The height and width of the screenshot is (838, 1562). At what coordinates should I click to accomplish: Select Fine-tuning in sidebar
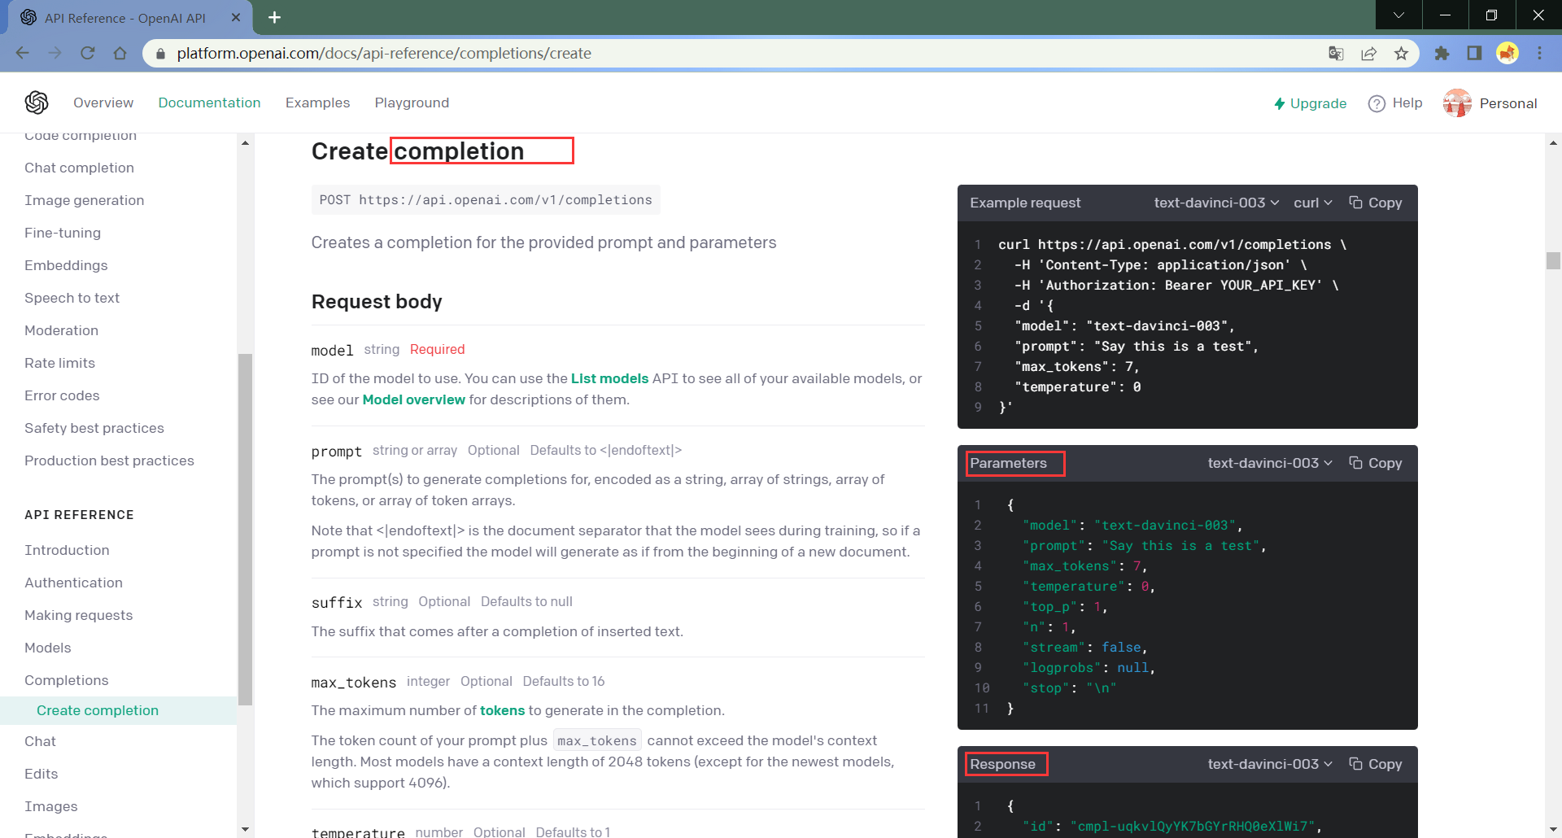coord(63,233)
